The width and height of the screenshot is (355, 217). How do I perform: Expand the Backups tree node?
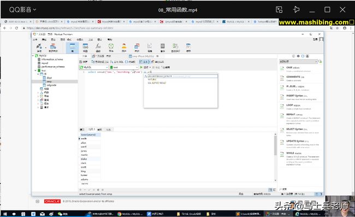tap(38, 107)
